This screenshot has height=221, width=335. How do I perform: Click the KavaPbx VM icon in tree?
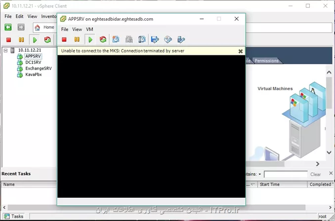pyautogui.click(x=20, y=75)
